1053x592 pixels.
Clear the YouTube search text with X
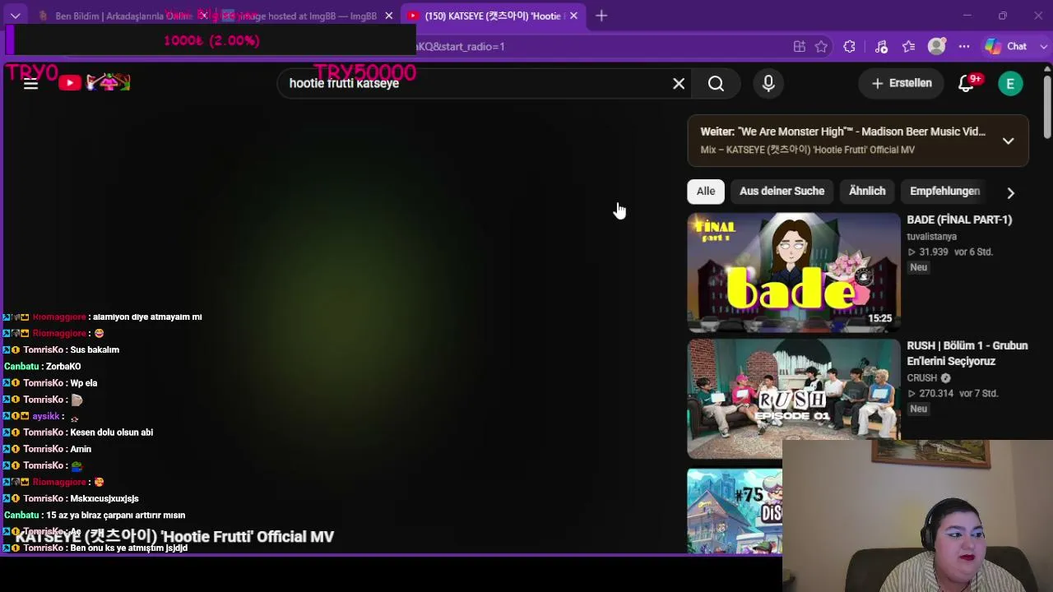[679, 83]
